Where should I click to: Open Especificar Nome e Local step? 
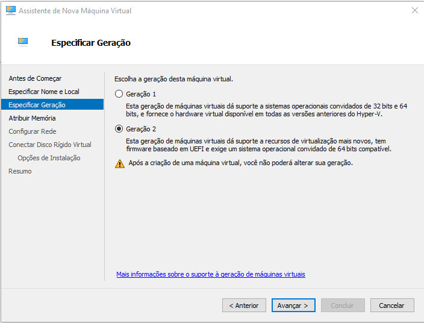[44, 92]
